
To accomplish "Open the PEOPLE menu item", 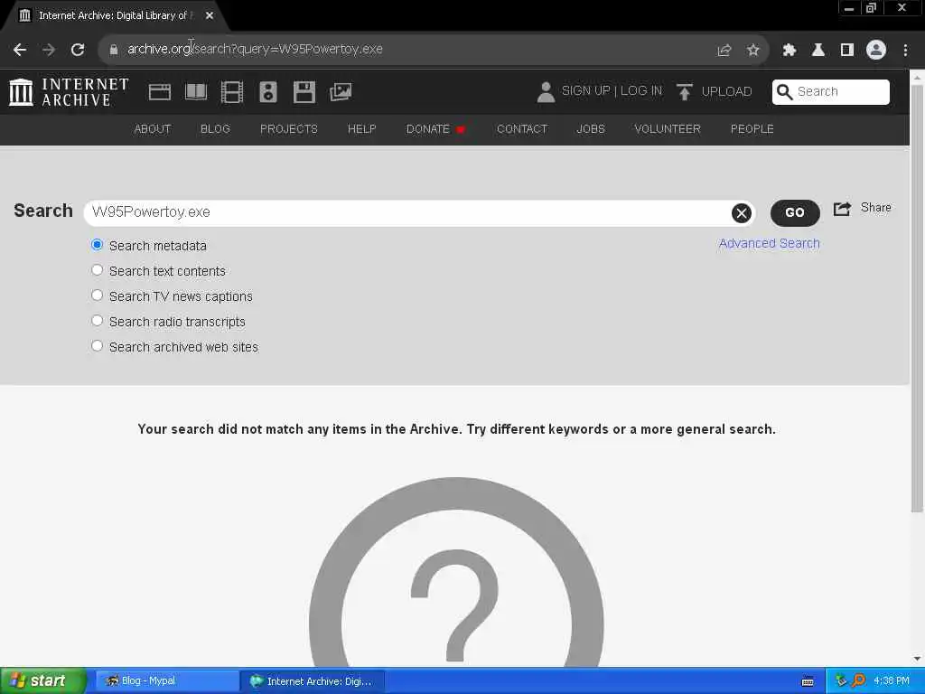I will click(x=752, y=129).
